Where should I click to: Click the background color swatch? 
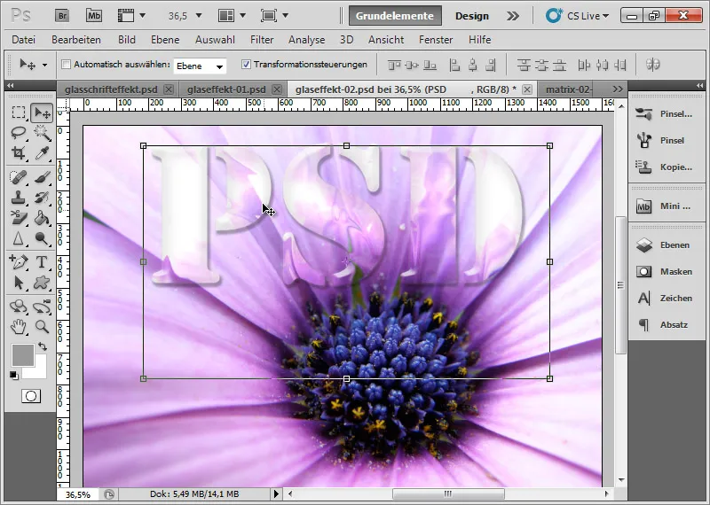coord(40,370)
